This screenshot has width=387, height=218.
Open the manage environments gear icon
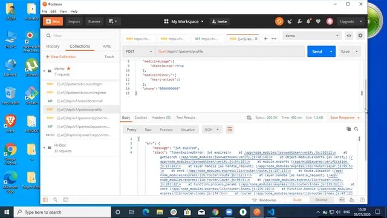click(x=360, y=36)
